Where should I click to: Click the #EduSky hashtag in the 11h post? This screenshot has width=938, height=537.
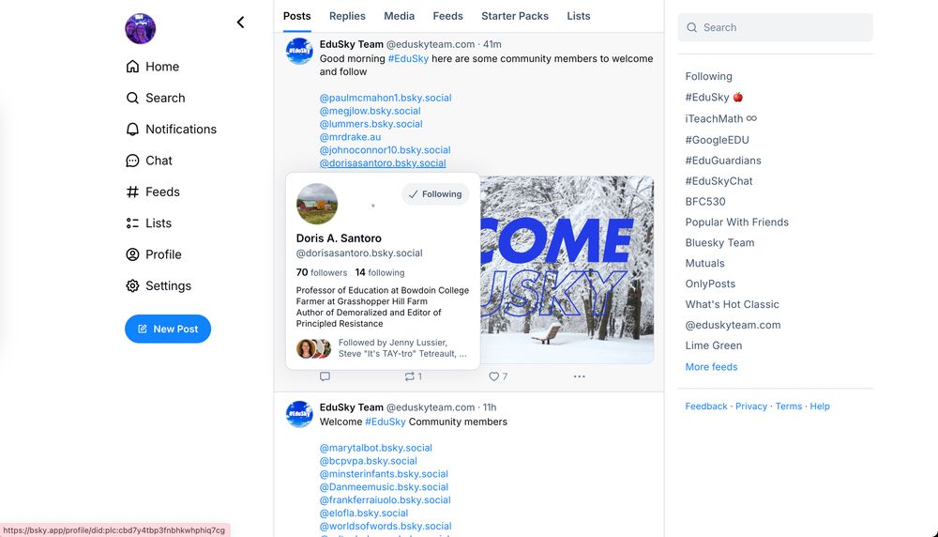coord(386,422)
